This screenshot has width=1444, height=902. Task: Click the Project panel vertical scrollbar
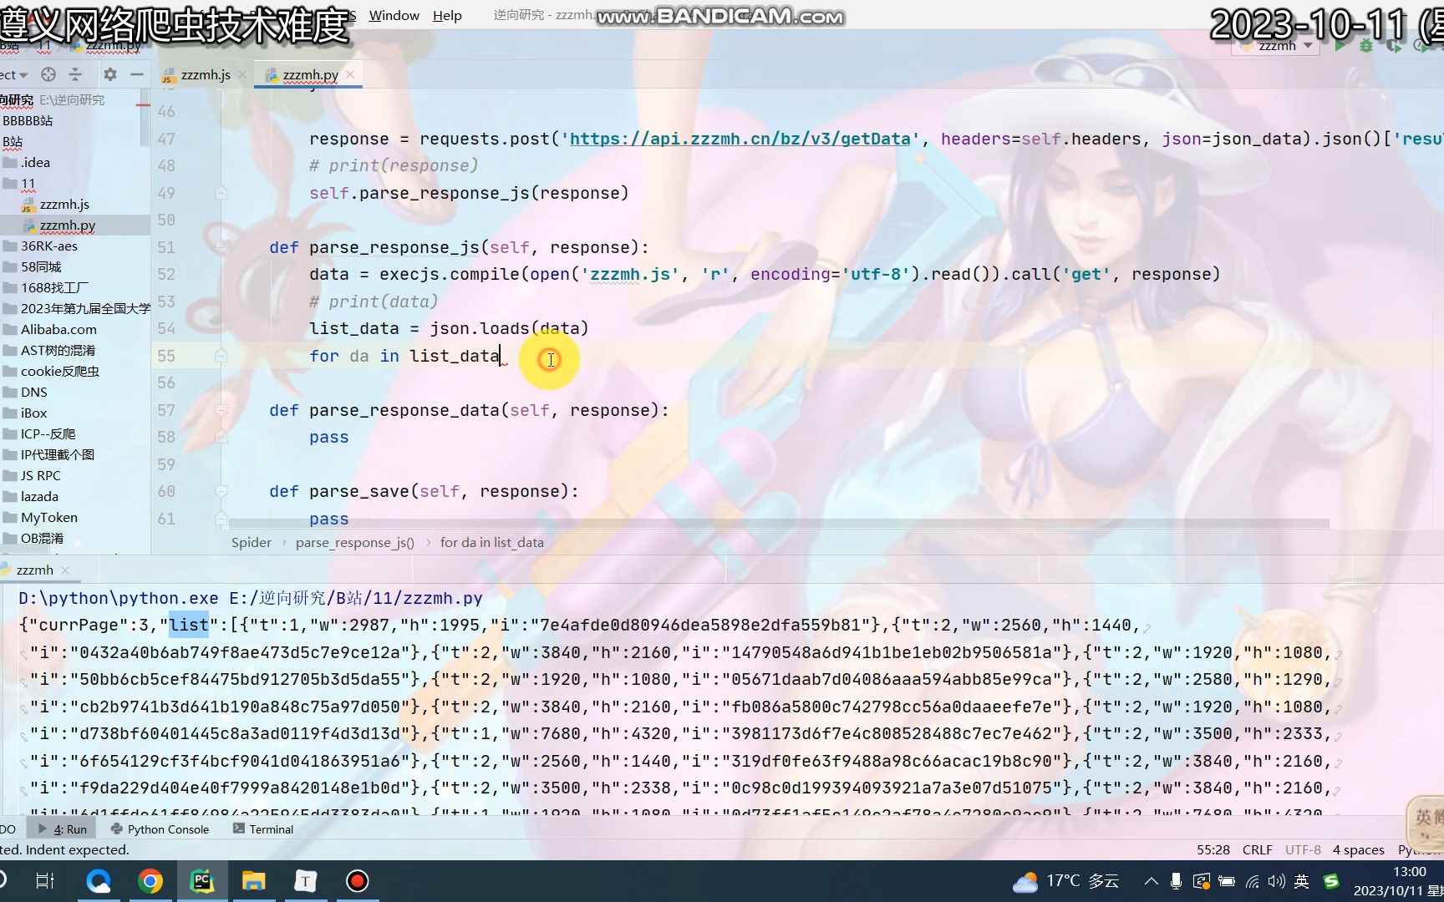click(x=145, y=117)
